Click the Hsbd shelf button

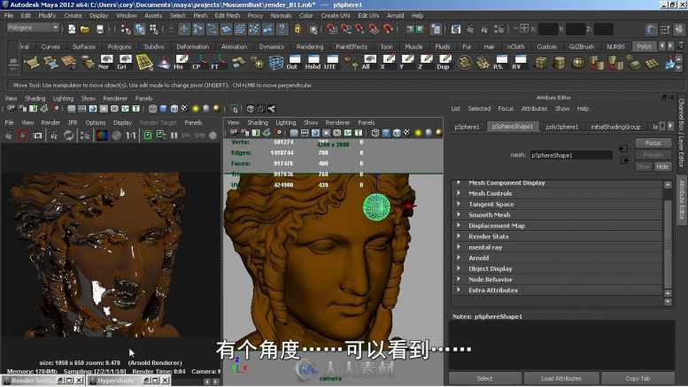[x=313, y=62]
